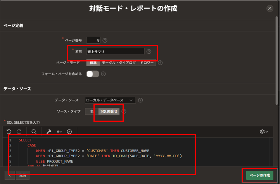This screenshot has width=280, height=184.
Task: Select SQL問合せ source type
Action: [109, 111]
